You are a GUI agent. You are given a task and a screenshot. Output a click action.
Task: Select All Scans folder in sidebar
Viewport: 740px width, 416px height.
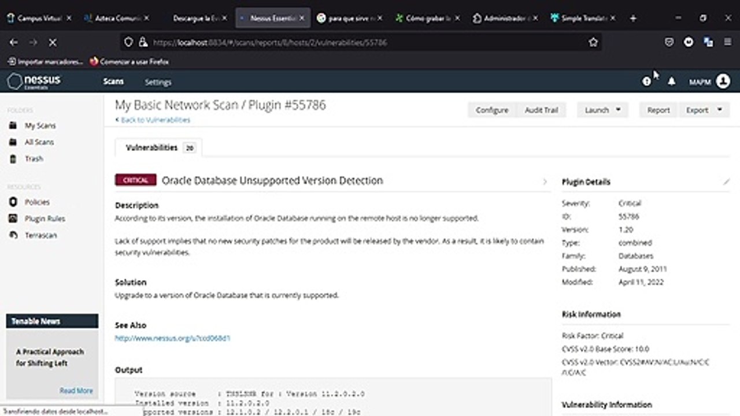[39, 142]
